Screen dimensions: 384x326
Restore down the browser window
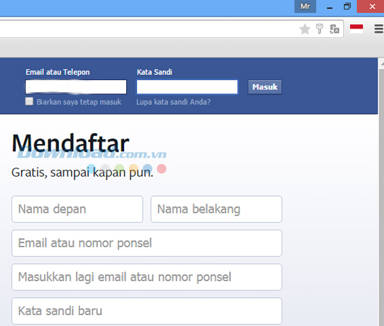(x=347, y=6)
